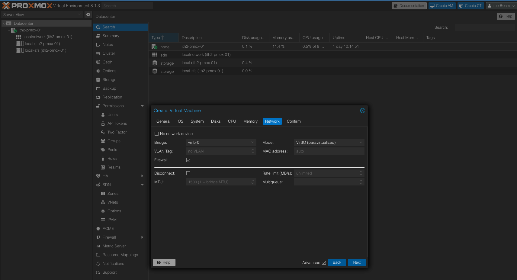Click the Metric Server chart icon
The image size is (517, 280).
click(x=98, y=246)
